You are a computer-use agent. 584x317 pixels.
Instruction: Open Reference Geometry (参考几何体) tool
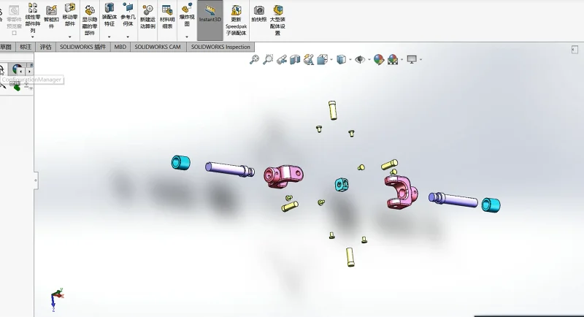[x=128, y=15]
